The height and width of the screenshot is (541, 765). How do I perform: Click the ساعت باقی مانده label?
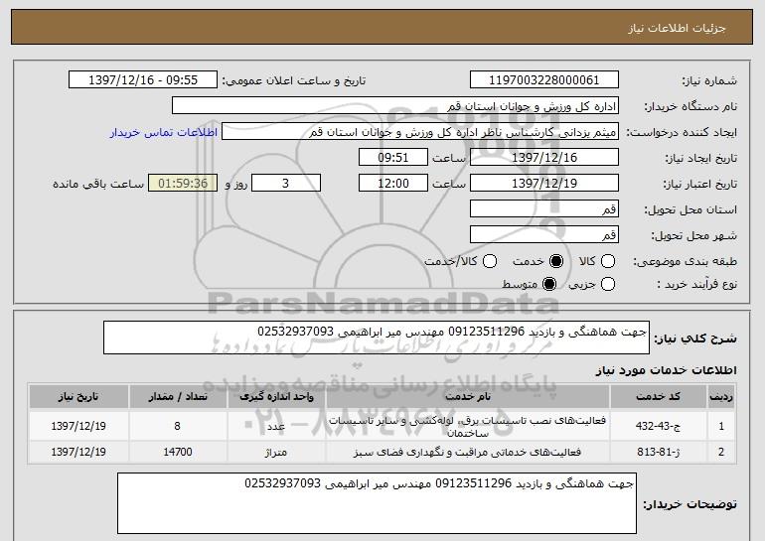click(98, 184)
